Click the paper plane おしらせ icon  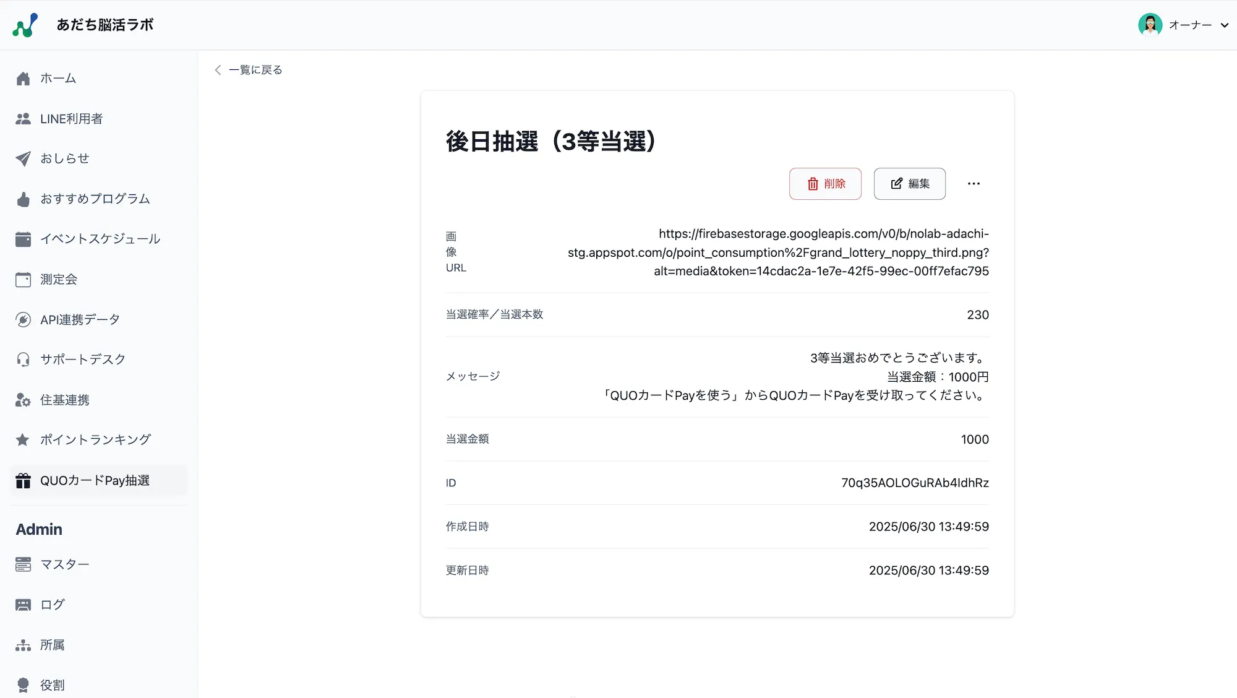coord(23,158)
